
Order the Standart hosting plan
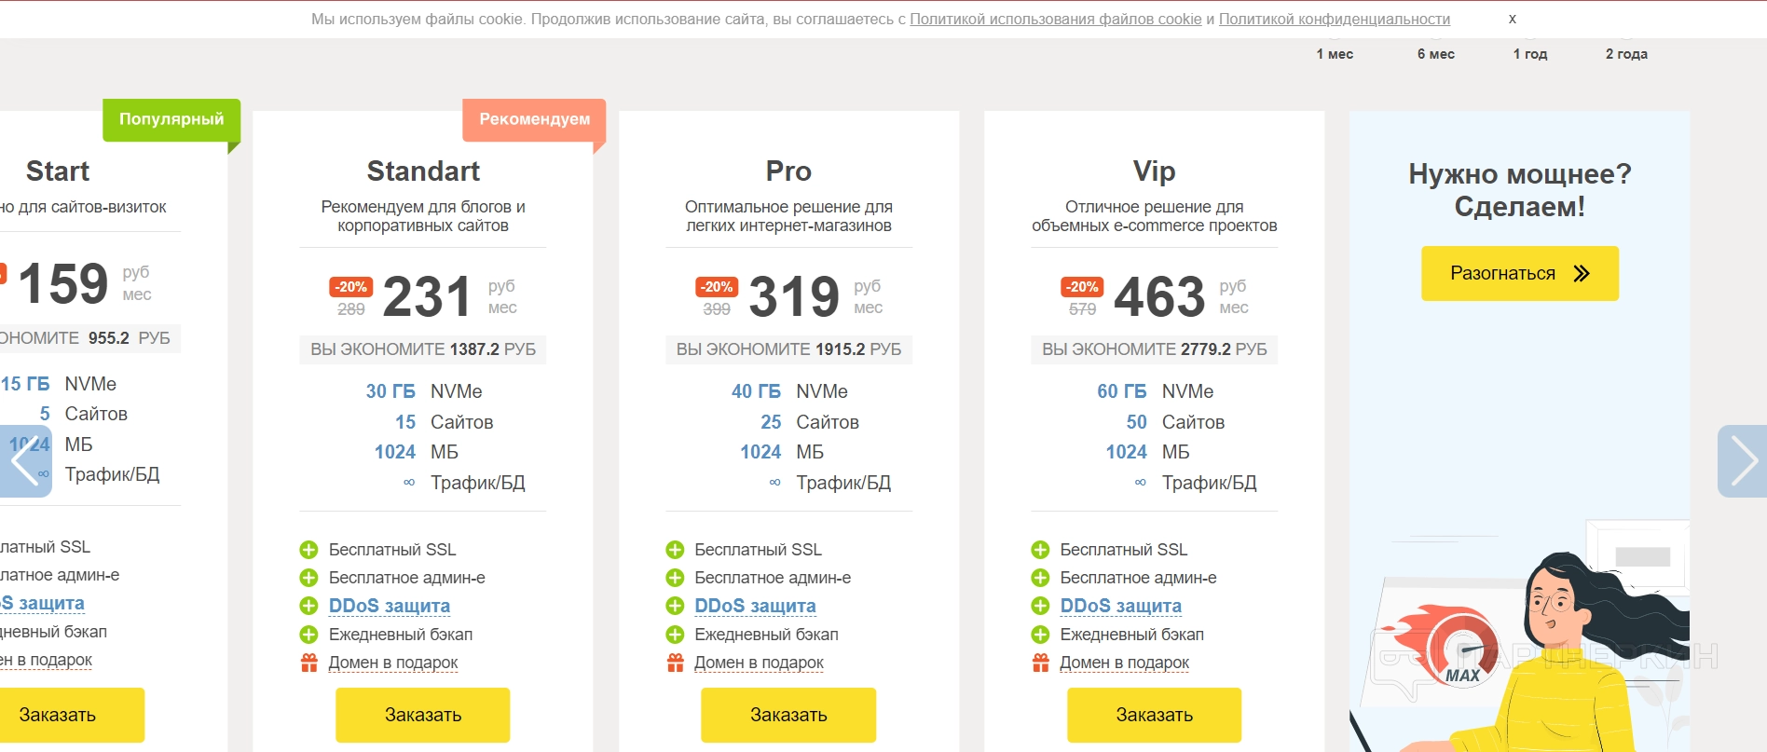coord(422,715)
